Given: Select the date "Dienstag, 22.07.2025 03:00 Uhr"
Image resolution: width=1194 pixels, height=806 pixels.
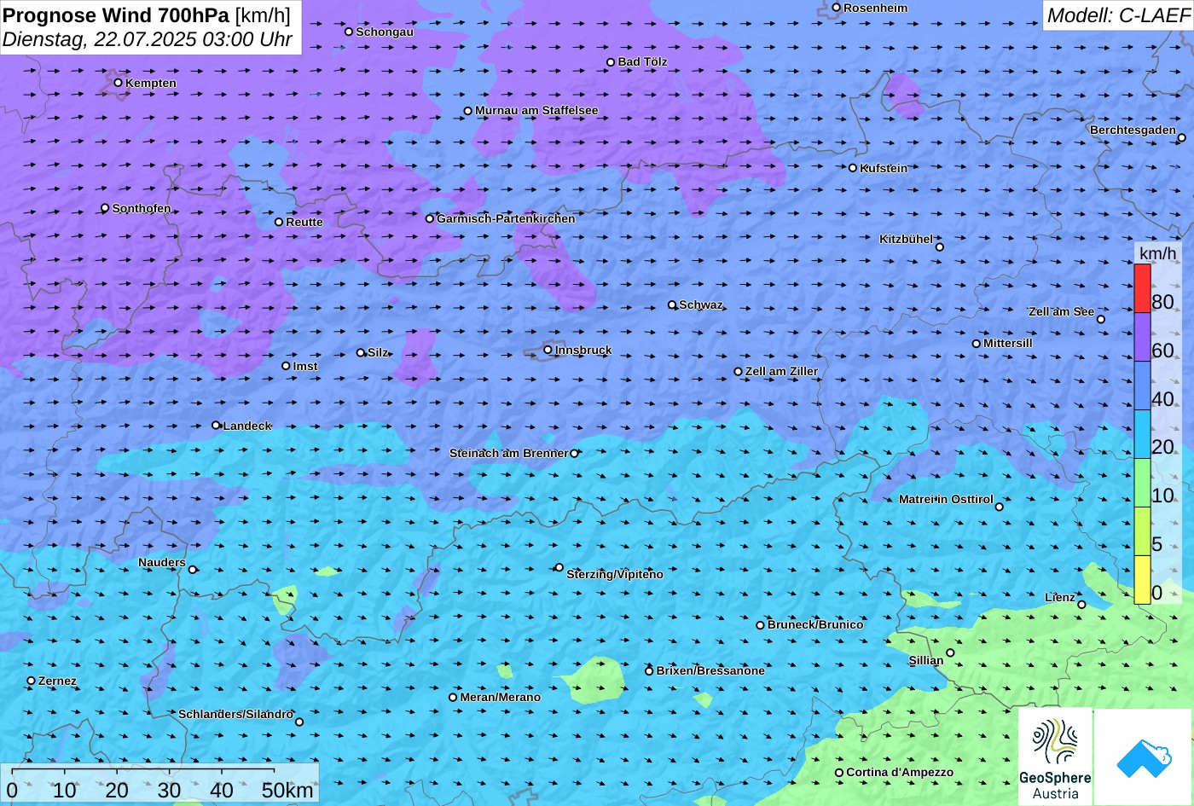Looking at the screenshot, I should [x=148, y=39].
